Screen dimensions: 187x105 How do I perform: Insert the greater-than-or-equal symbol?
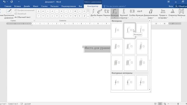[52, 16]
